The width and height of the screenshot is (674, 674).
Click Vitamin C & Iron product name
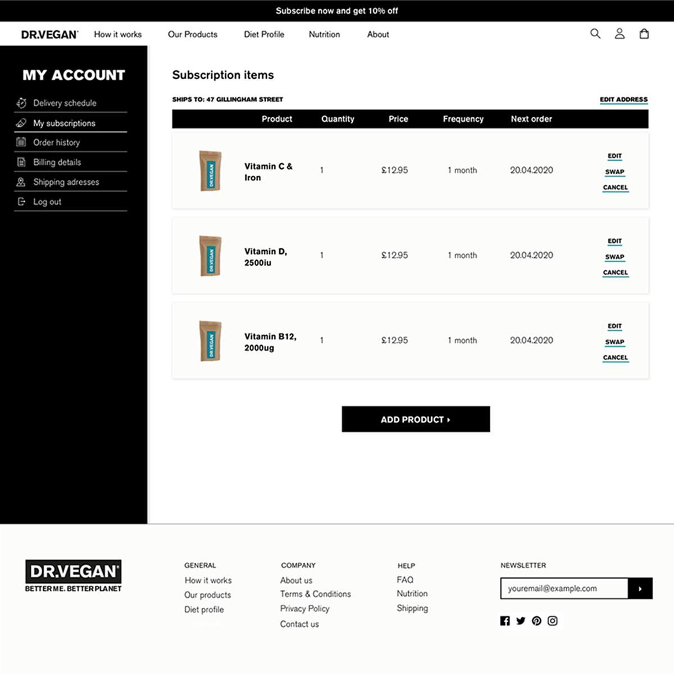click(268, 172)
